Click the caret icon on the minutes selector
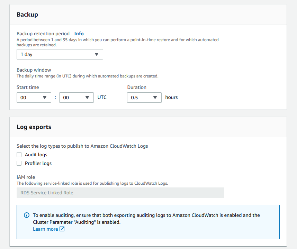Image resolution: width=297 pixels, height=249 pixels. [x=86, y=98]
